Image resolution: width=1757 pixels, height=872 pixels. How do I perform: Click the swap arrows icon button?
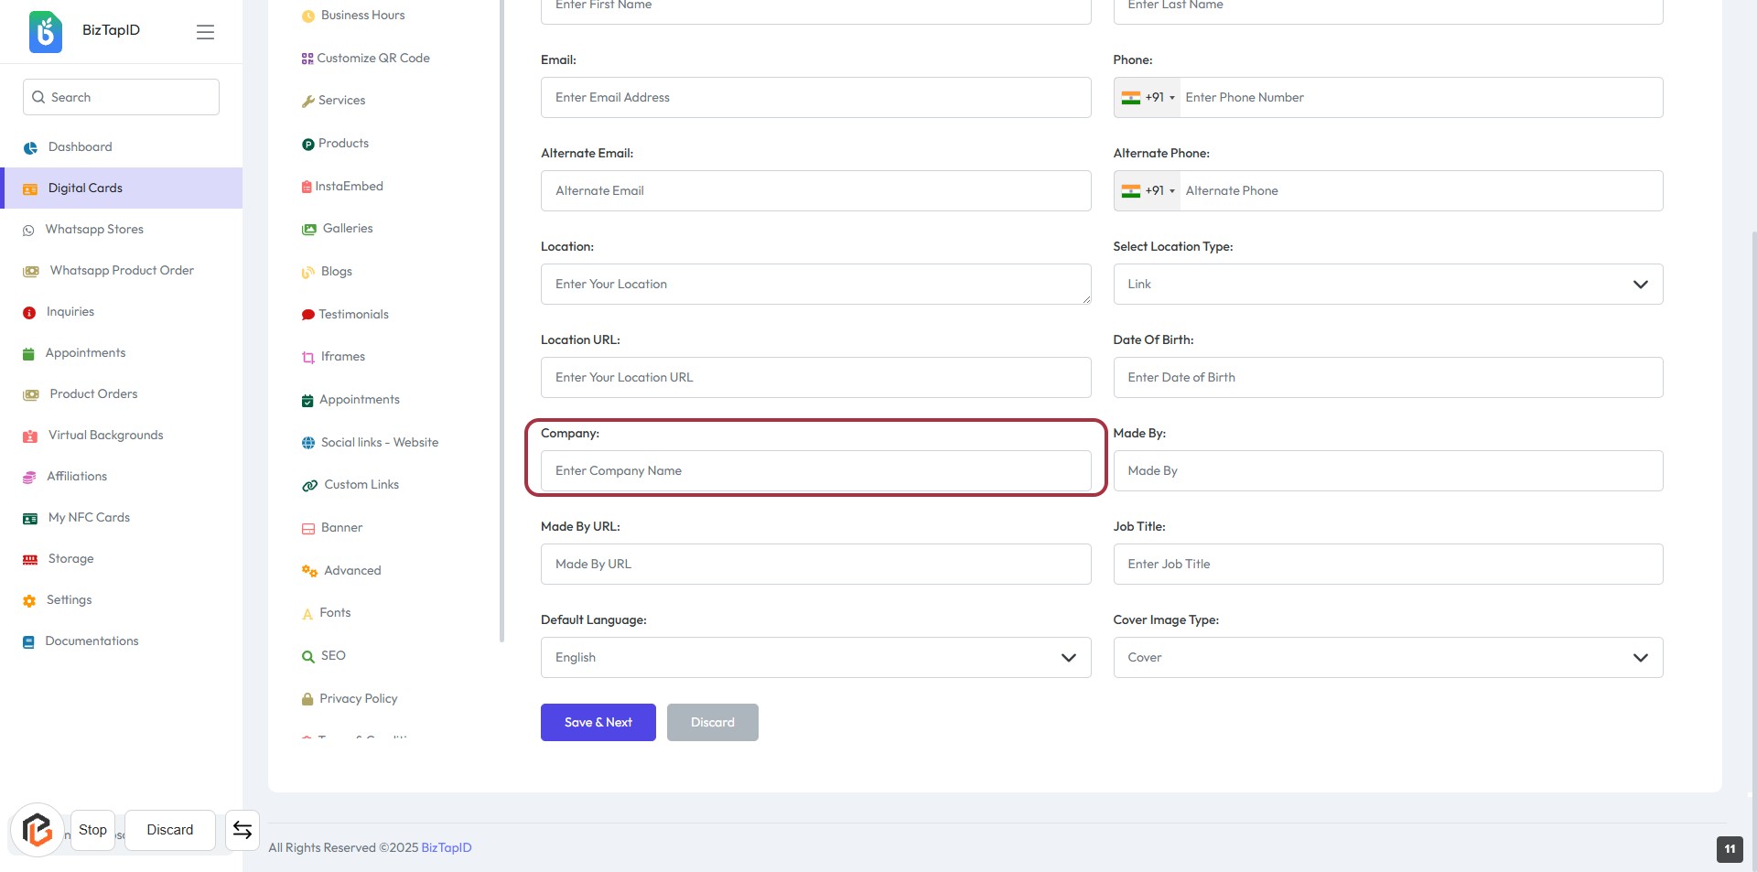click(243, 830)
